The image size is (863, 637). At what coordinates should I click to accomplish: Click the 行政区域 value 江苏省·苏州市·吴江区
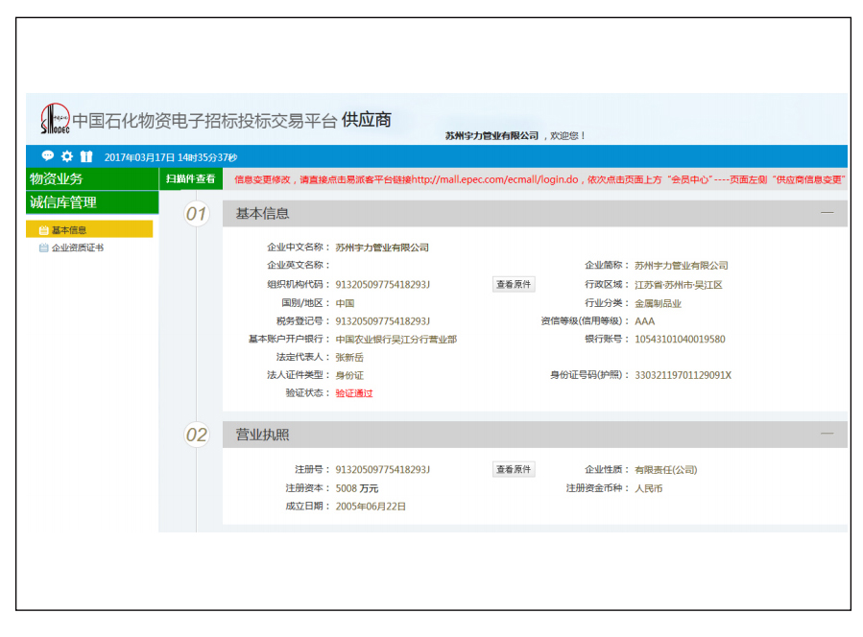(679, 284)
